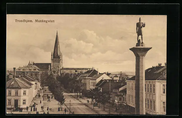Click the domed building left of the church

point(28,71)
